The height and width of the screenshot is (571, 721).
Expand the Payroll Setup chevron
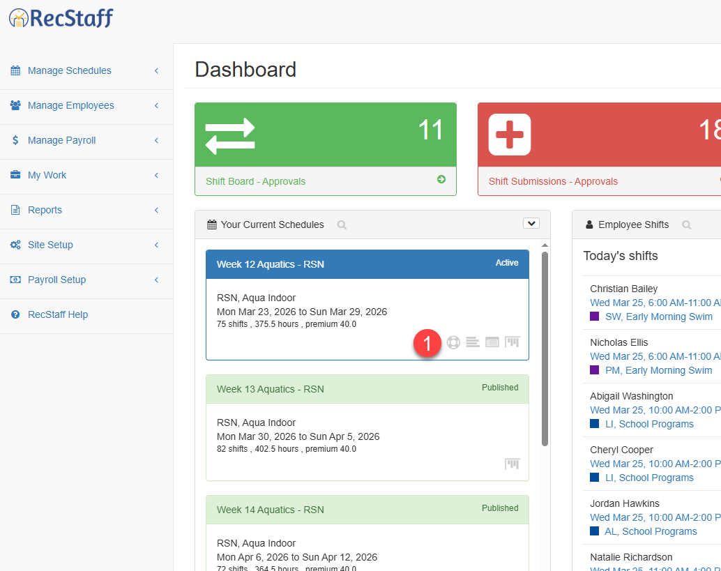(x=156, y=280)
